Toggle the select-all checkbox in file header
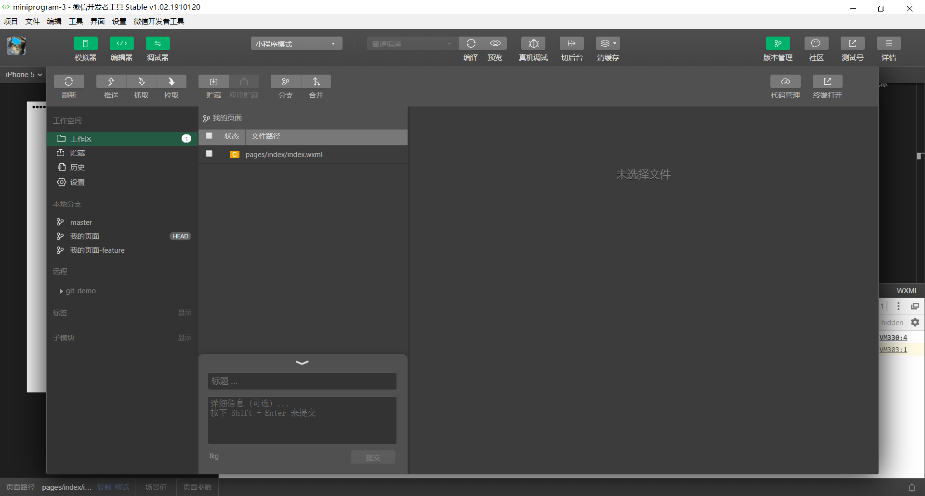925x496 pixels. [x=209, y=136]
